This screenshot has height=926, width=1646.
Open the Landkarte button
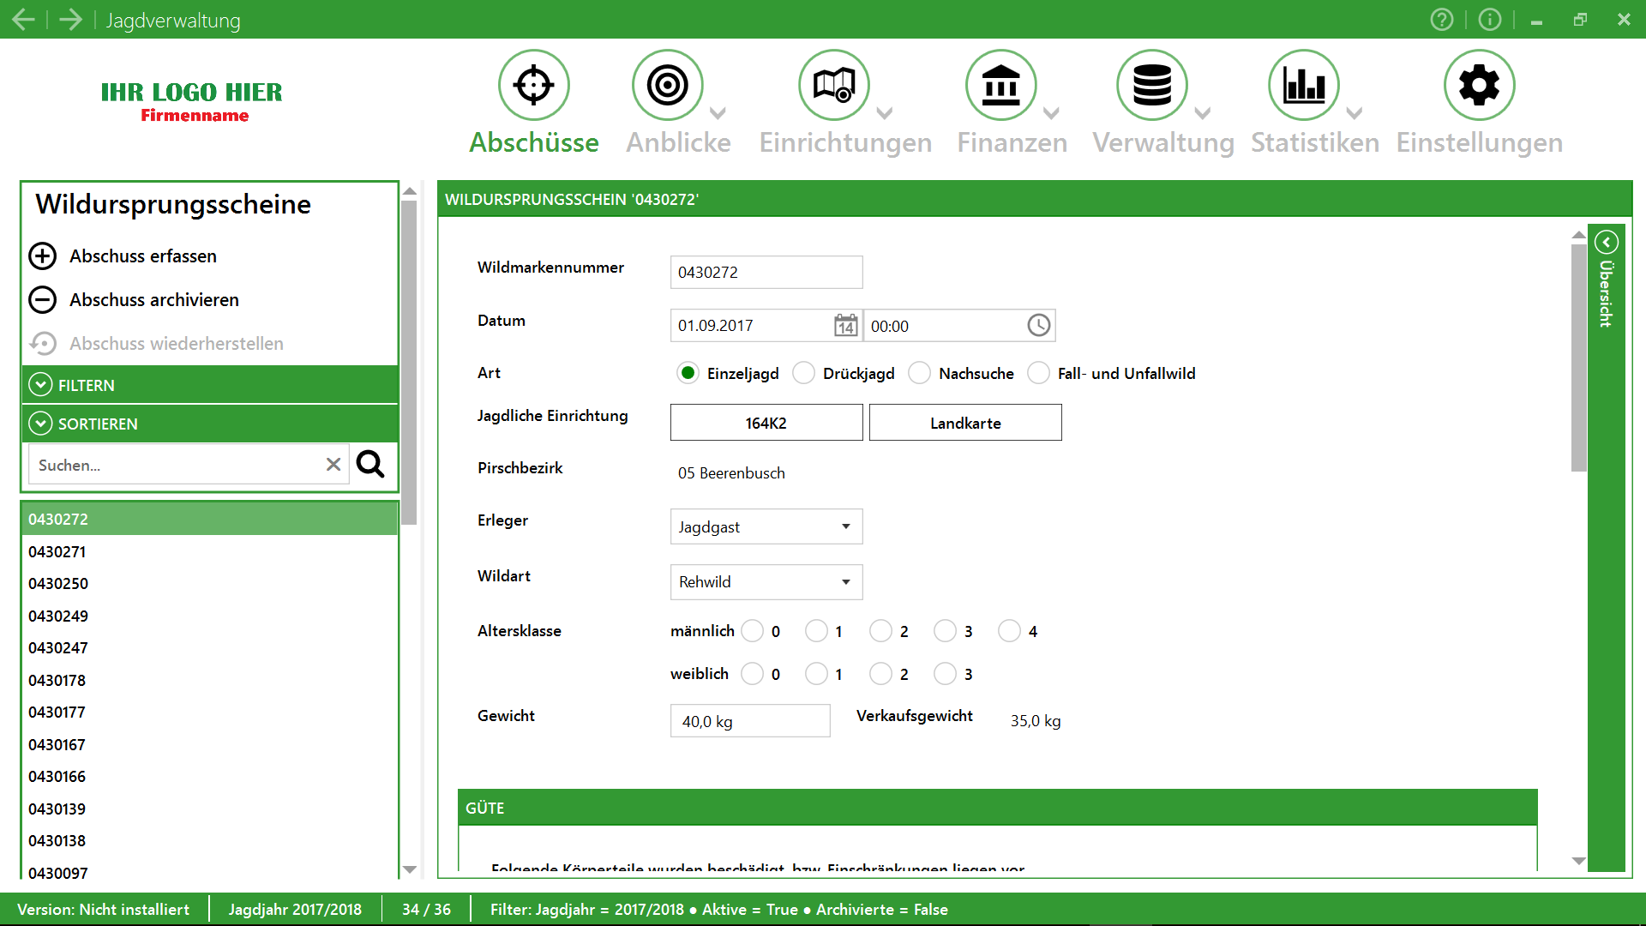[x=965, y=423]
